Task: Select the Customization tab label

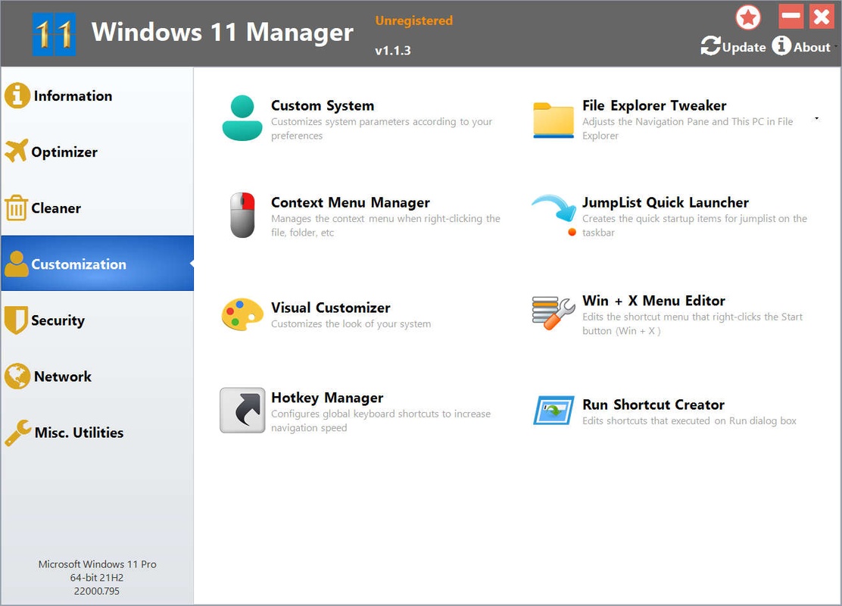Action: point(79,264)
